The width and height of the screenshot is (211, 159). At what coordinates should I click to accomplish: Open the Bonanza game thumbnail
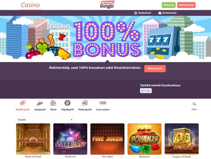(x=145, y=139)
